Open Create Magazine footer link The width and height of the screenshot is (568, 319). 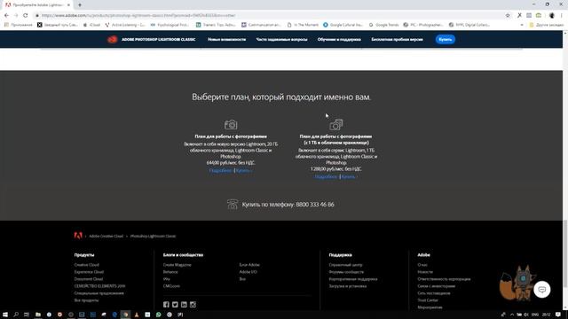click(x=177, y=265)
